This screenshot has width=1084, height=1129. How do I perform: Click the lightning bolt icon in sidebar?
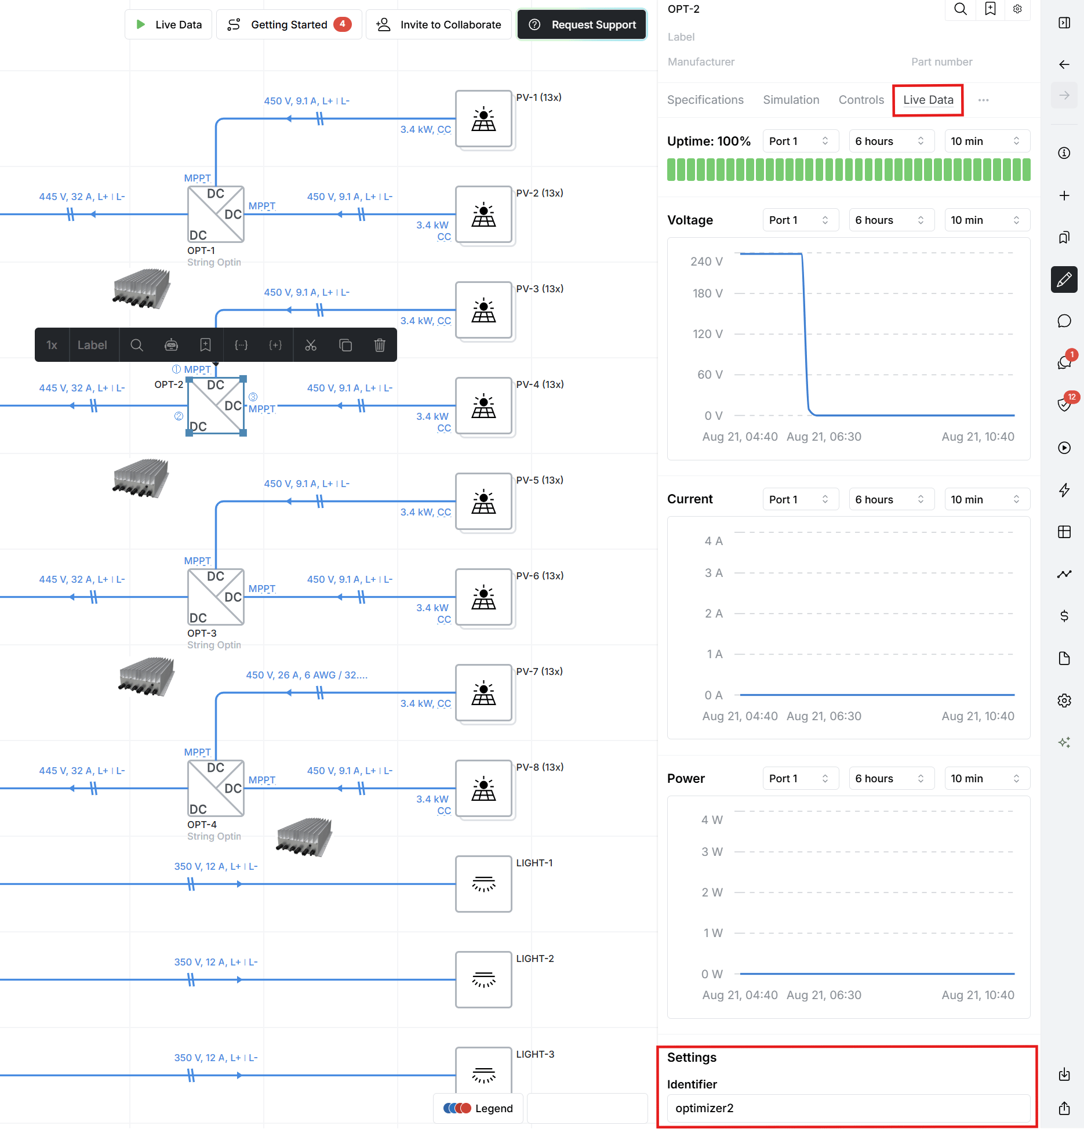1064,490
